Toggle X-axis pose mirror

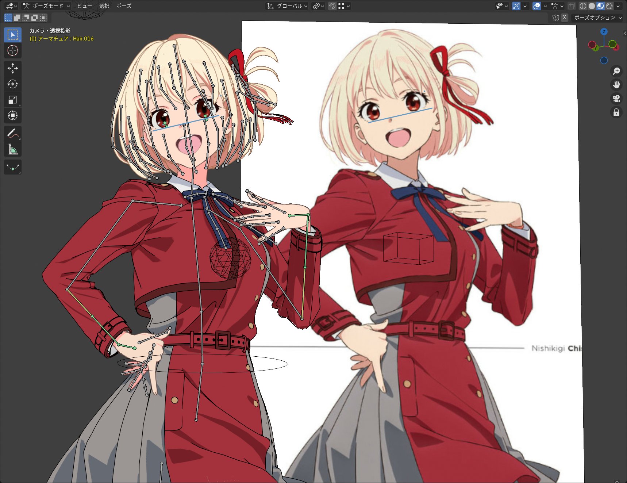(564, 18)
